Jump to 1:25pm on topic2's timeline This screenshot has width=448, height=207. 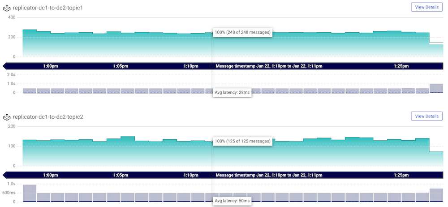coord(401,175)
